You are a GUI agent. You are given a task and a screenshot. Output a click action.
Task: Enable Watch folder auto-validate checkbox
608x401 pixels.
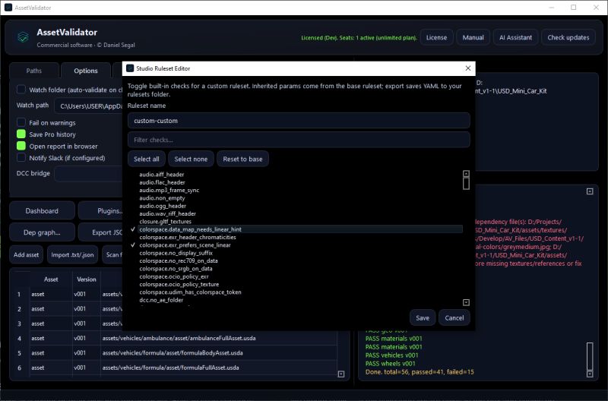[21, 90]
